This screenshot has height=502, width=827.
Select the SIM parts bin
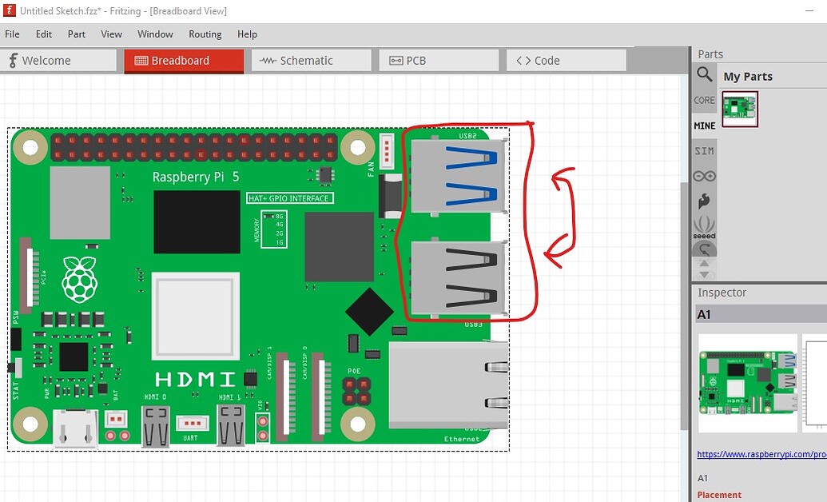[x=704, y=151]
